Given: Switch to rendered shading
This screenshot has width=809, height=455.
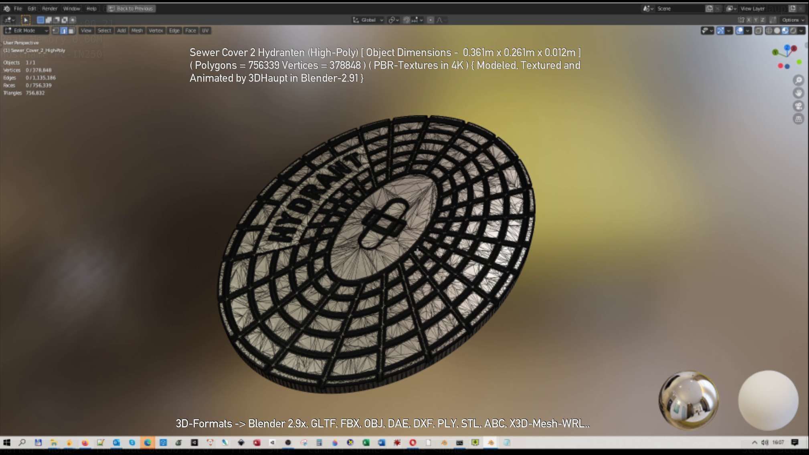Looking at the screenshot, I should (x=793, y=30).
